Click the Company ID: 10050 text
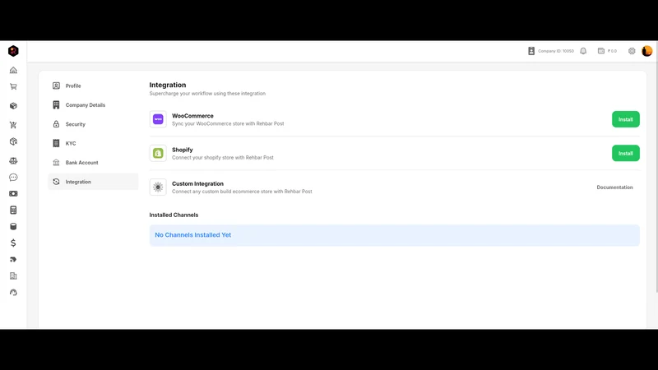Image resolution: width=658 pixels, height=370 pixels. 556,51
